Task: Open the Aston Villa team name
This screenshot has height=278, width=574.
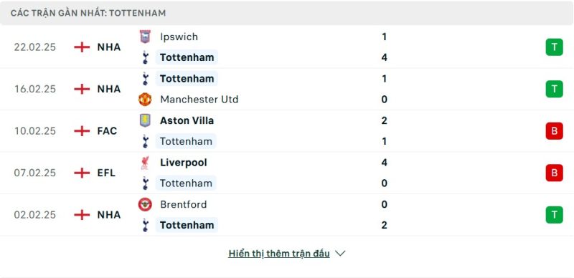Action: (187, 120)
